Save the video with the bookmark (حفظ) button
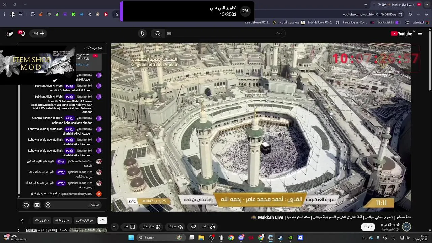This screenshot has width=432, height=243. coord(129,227)
